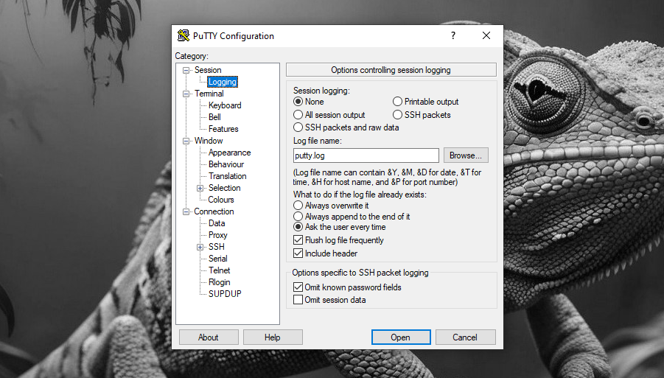Image resolution: width=664 pixels, height=378 pixels.
Task: Select All session output logging
Action: 298,115
